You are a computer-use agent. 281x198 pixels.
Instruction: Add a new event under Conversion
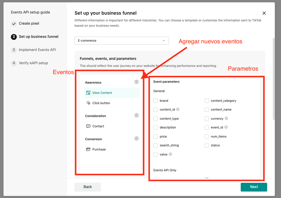137,138
